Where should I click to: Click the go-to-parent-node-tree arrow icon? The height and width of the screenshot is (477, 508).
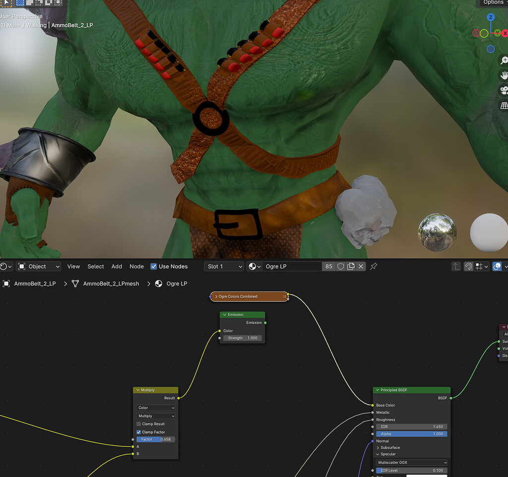coord(455,266)
